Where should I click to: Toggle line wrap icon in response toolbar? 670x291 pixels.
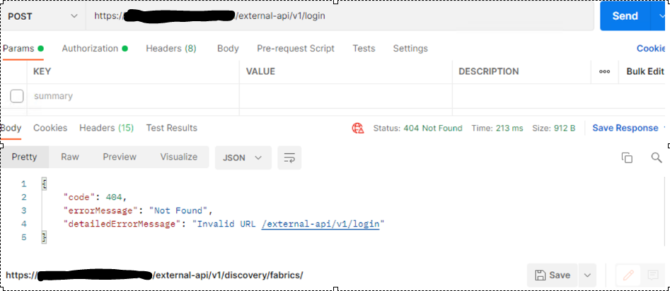click(289, 158)
